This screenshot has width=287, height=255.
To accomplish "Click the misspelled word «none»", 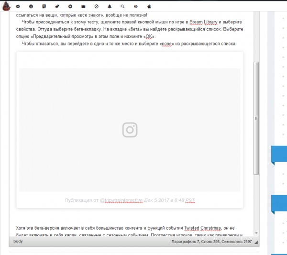I will 166,44.
